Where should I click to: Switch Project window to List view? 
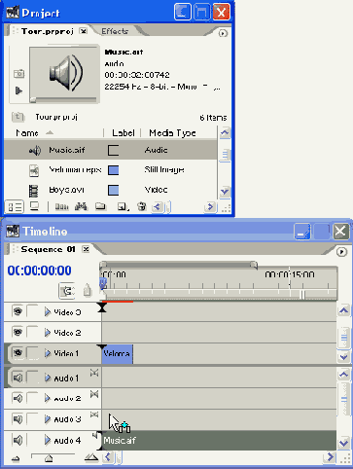[x=15, y=206]
